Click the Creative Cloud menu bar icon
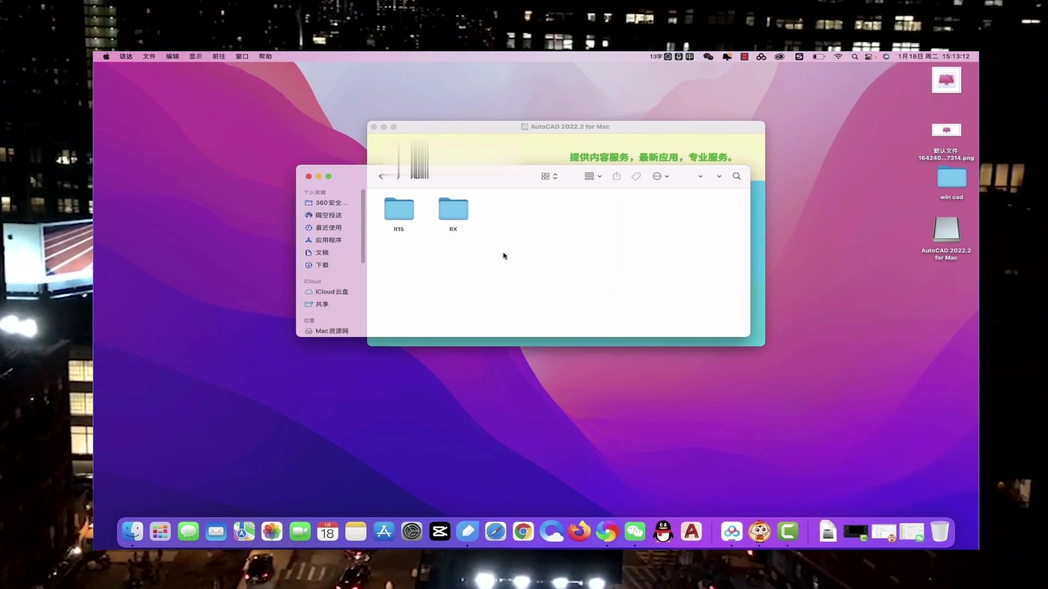Viewport: 1048px width, 589px height. tap(779, 57)
